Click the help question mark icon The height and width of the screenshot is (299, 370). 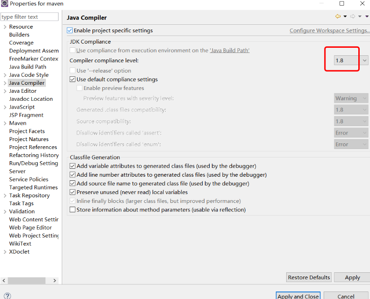click(7, 296)
